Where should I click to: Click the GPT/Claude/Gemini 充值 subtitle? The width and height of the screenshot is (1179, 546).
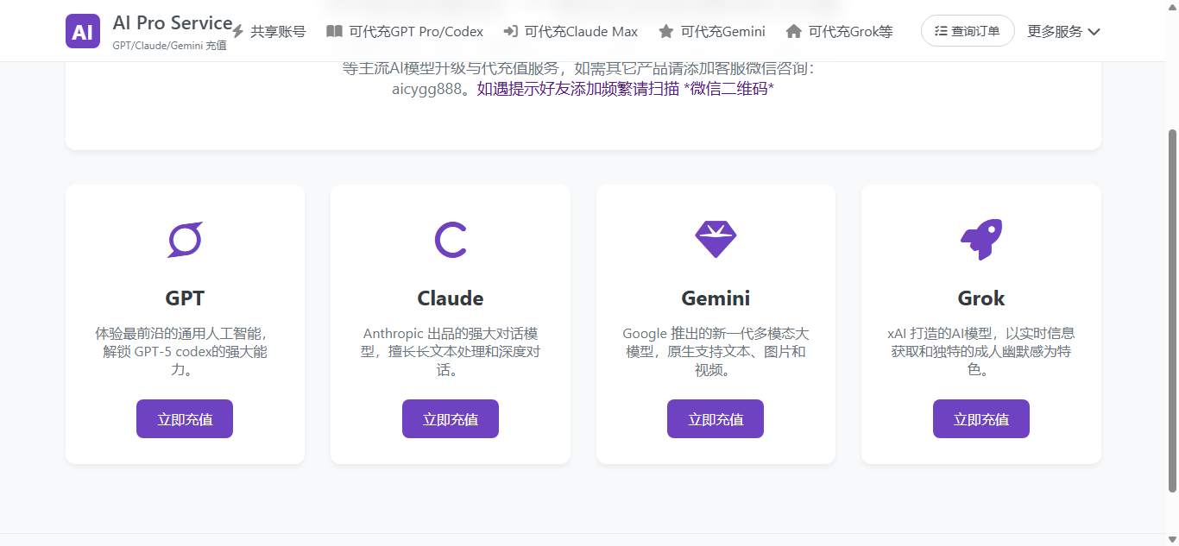(170, 45)
